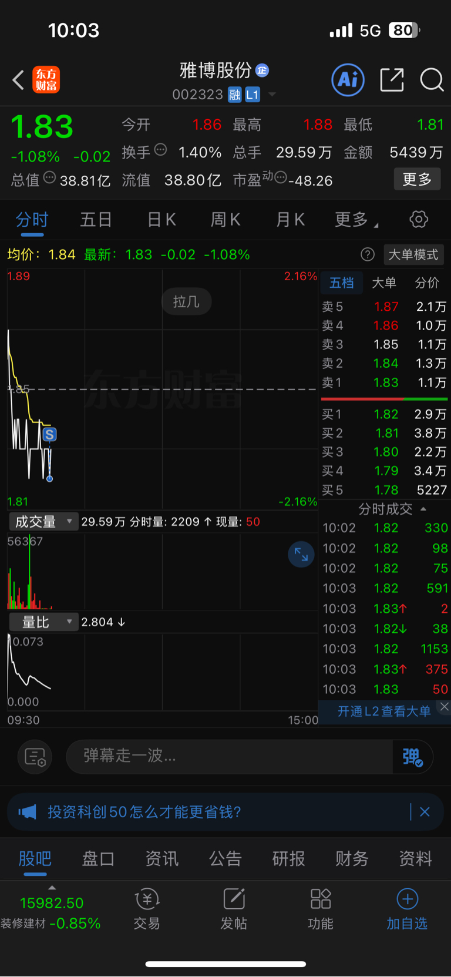The image size is (451, 977).
Task: Select the 股吧 bottom tab
Action: tap(35, 859)
